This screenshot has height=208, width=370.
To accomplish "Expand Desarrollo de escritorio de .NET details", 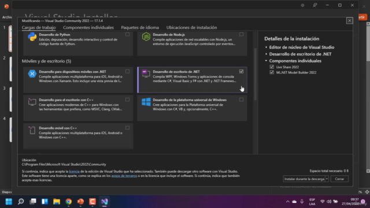I will click(x=266, y=54).
